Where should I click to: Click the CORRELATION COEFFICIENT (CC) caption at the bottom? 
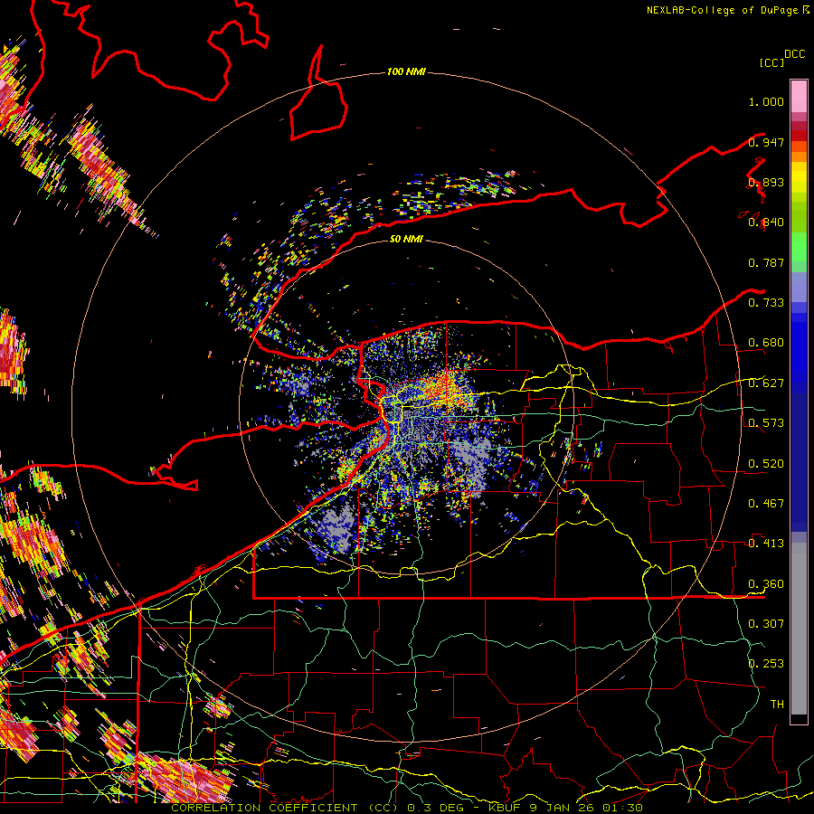pyautogui.click(x=286, y=808)
